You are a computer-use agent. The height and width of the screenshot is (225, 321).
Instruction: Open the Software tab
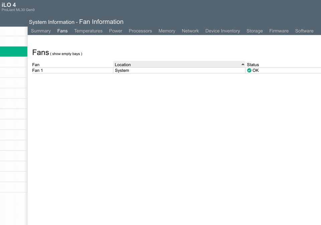[x=304, y=31]
